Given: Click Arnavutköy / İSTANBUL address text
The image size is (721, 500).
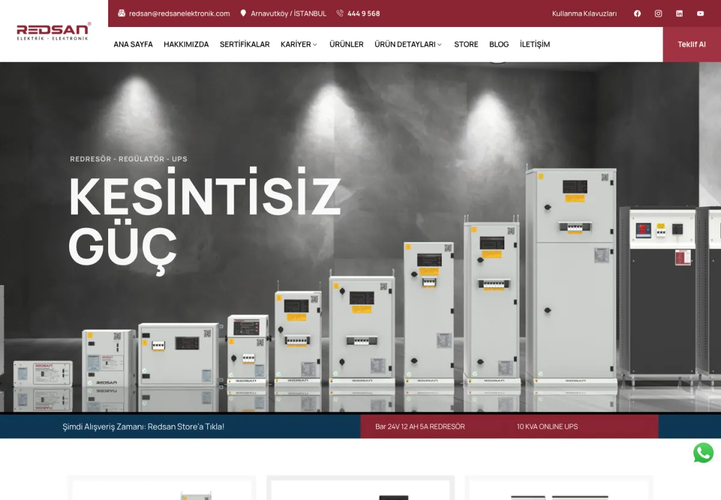Looking at the screenshot, I should coord(288,13).
